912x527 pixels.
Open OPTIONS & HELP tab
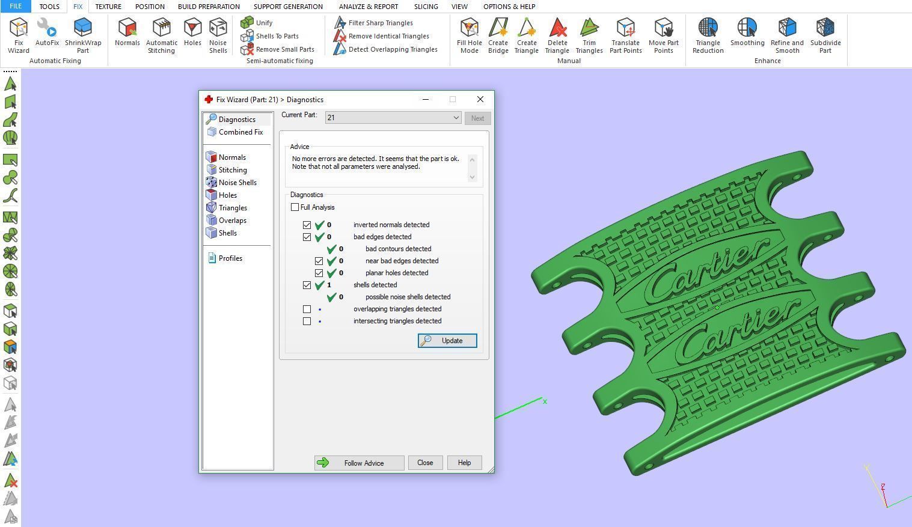(x=509, y=7)
